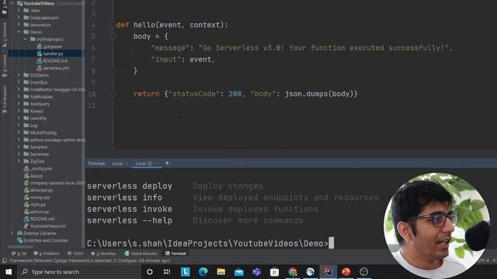Open the blue L app in taskbar
This screenshot has height=279, width=497.
(x=186, y=272)
